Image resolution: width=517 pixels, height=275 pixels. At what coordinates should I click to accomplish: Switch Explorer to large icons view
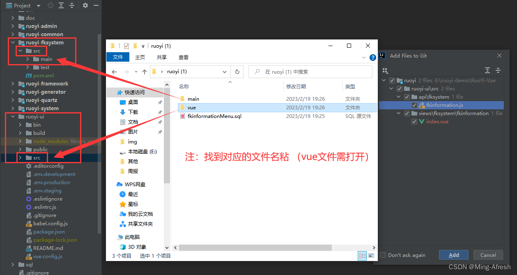click(371, 256)
